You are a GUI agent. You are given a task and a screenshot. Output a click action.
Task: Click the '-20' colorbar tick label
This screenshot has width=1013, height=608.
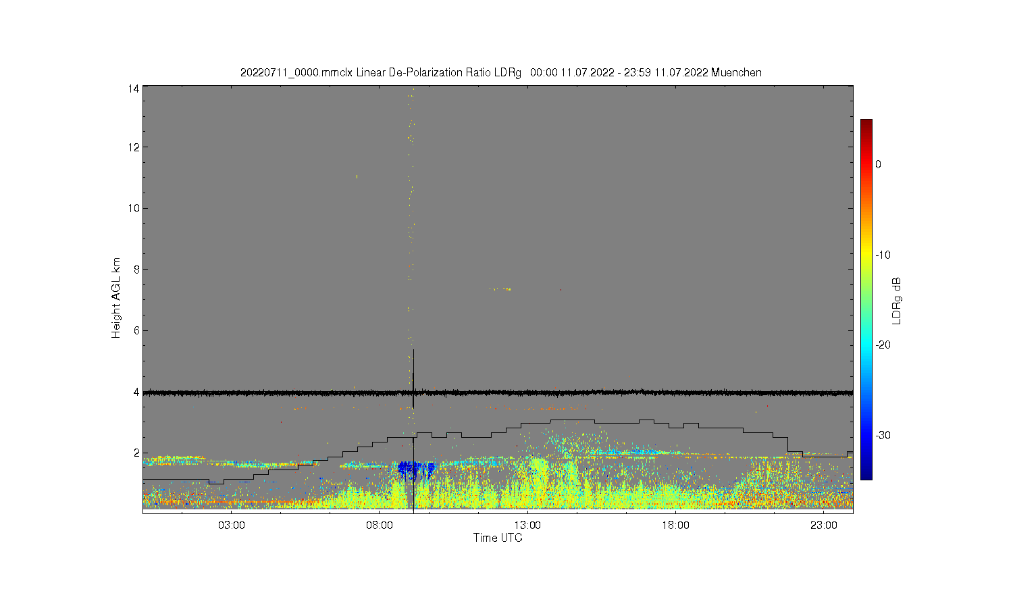883,345
